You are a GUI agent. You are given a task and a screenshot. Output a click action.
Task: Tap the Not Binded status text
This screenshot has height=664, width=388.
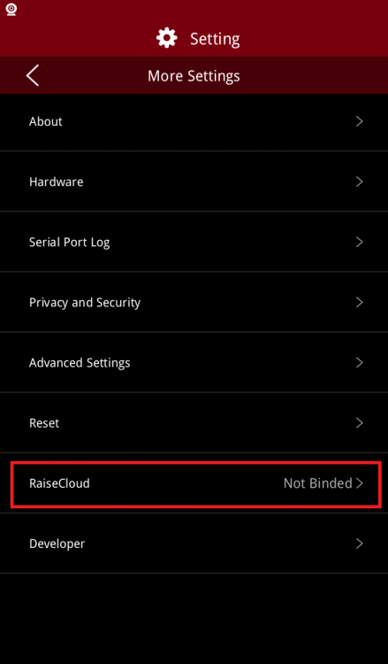(318, 483)
